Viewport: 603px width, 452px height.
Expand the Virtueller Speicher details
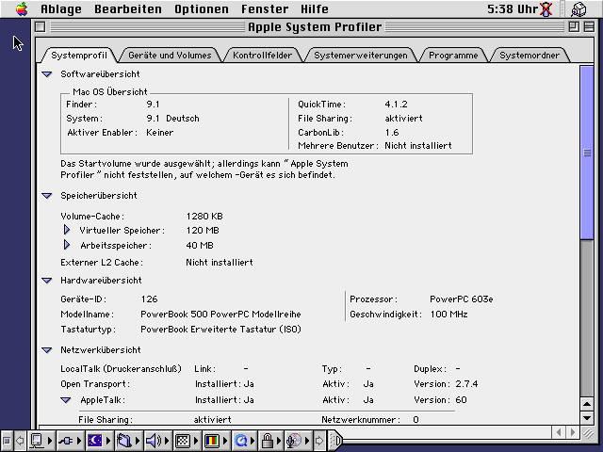coord(67,230)
